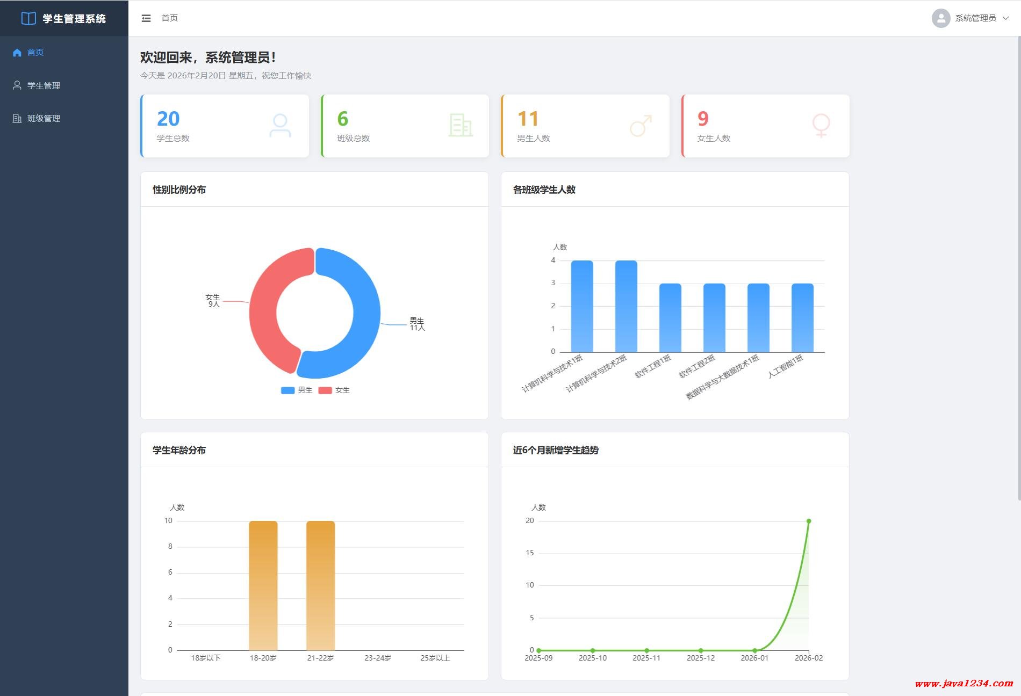Expand the 系统管理员 dropdown arrow
Screen dimensions: 1021x696
pyautogui.click(x=1006, y=18)
